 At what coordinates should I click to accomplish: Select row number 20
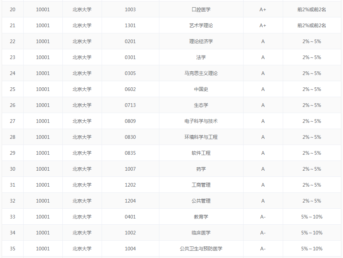pos(12,10)
